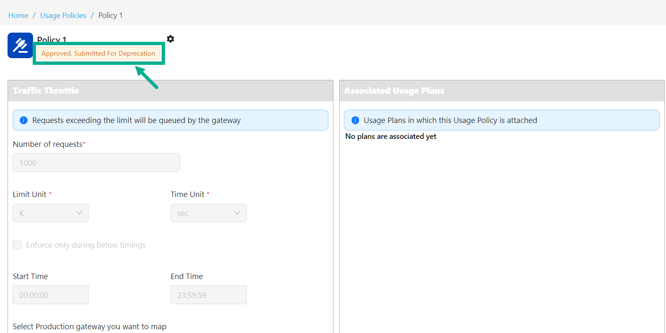Click the queued by the gateway notice text

137,120
